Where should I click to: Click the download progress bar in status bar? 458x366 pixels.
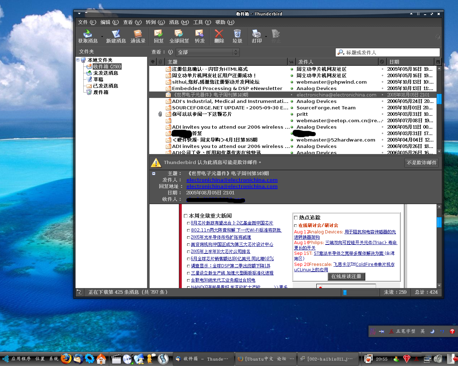pos(360,292)
